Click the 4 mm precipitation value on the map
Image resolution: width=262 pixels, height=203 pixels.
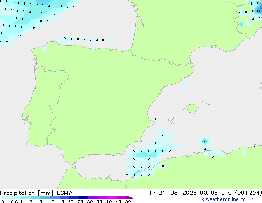pos(205,141)
